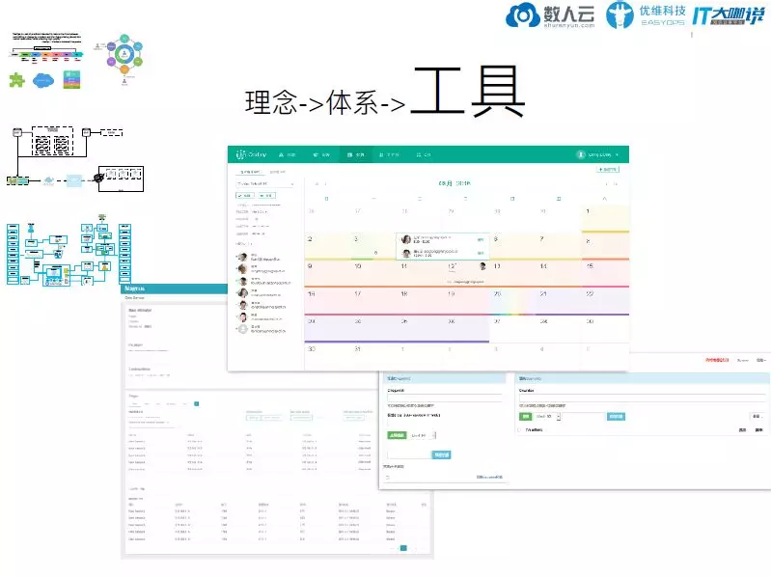Select the first person avatar in sidebar list

pyautogui.click(x=242, y=257)
